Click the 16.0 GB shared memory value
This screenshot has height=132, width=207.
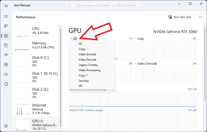(192, 110)
